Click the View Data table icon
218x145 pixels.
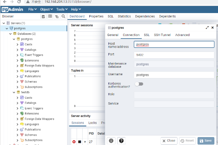coord(50,17)
